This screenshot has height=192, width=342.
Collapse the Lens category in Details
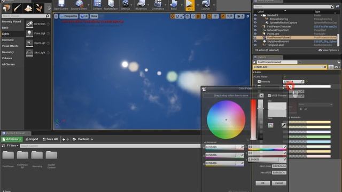(254, 72)
